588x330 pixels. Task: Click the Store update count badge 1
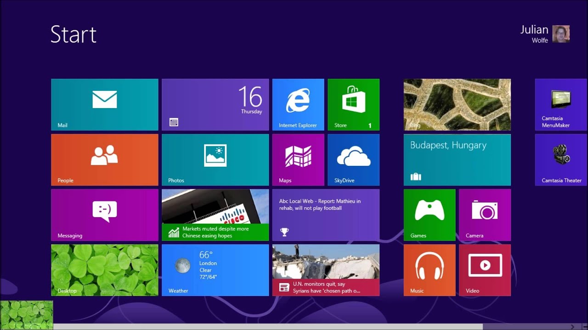(370, 125)
